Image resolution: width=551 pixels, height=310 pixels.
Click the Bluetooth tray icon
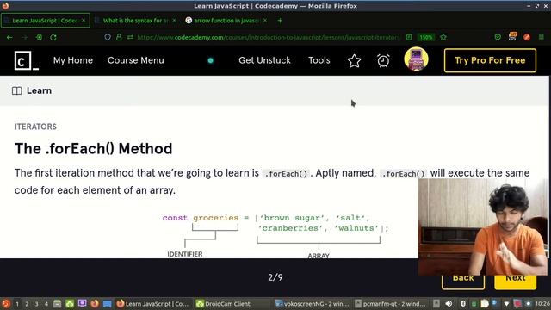463,304
